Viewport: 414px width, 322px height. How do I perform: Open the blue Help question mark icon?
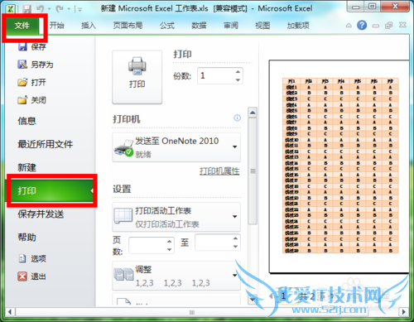click(x=362, y=26)
